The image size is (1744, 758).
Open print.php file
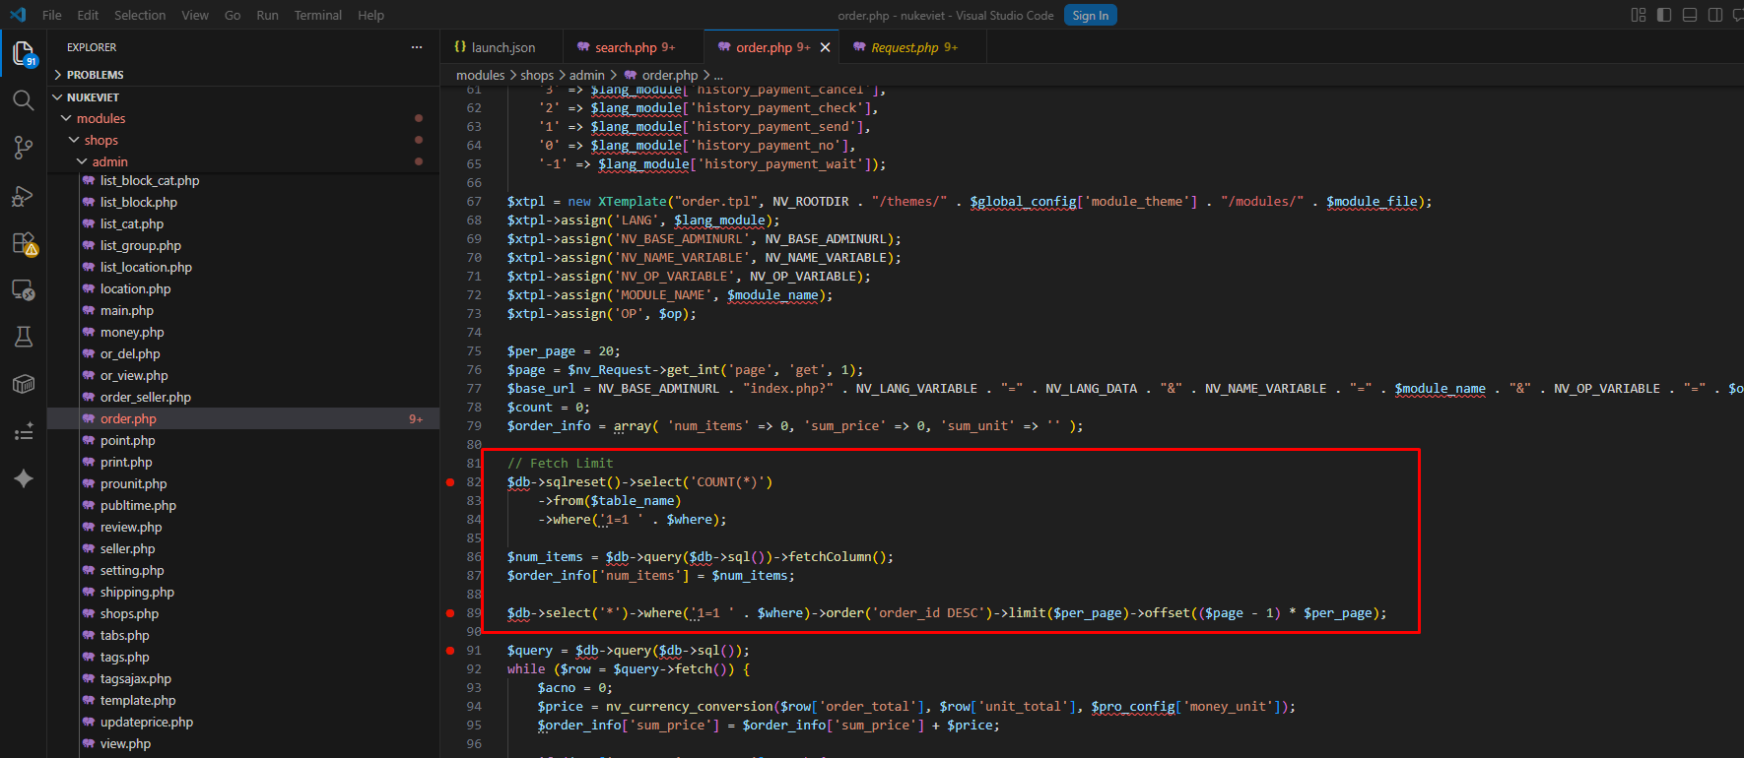(x=243, y=463)
